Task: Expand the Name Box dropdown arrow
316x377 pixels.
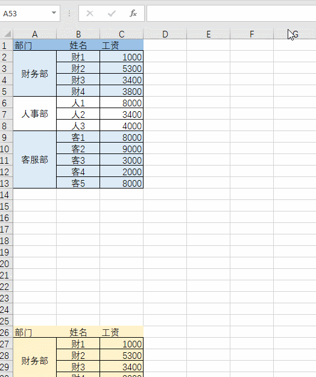Action: tap(54, 13)
